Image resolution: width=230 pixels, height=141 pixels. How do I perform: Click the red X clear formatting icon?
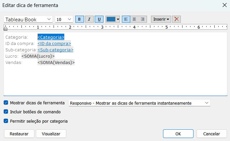tap(177, 19)
